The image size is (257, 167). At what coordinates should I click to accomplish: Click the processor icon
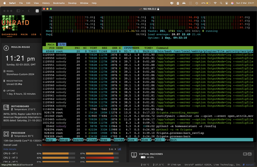click(x=6, y=134)
